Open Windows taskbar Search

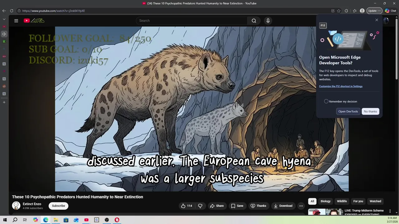[x=15, y=220]
